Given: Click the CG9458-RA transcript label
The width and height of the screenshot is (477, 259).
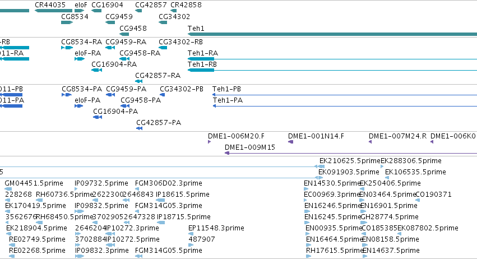Looking at the screenshot, I should coord(140,53).
